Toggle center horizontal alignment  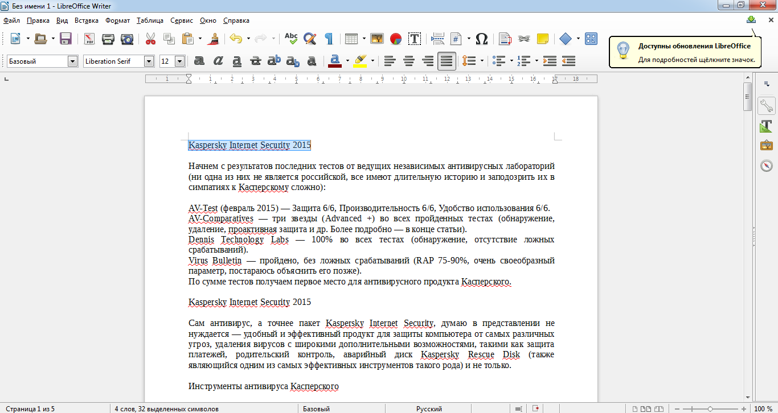tap(408, 61)
